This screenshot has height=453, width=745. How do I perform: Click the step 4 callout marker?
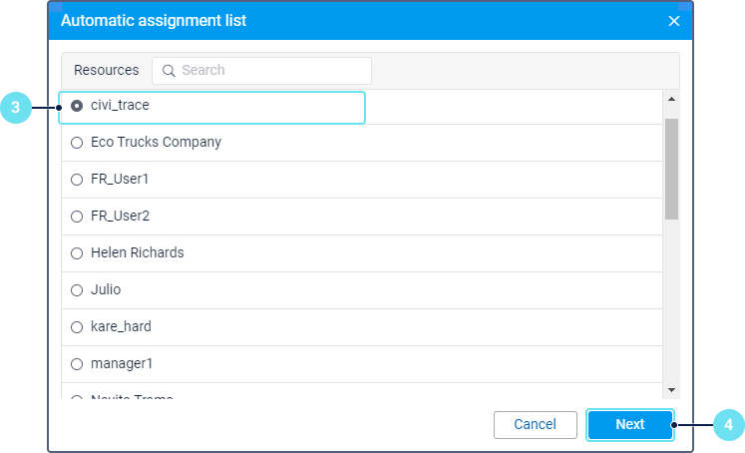click(x=728, y=425)
